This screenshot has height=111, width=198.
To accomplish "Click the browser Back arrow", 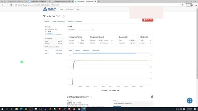I will [3, 5].
